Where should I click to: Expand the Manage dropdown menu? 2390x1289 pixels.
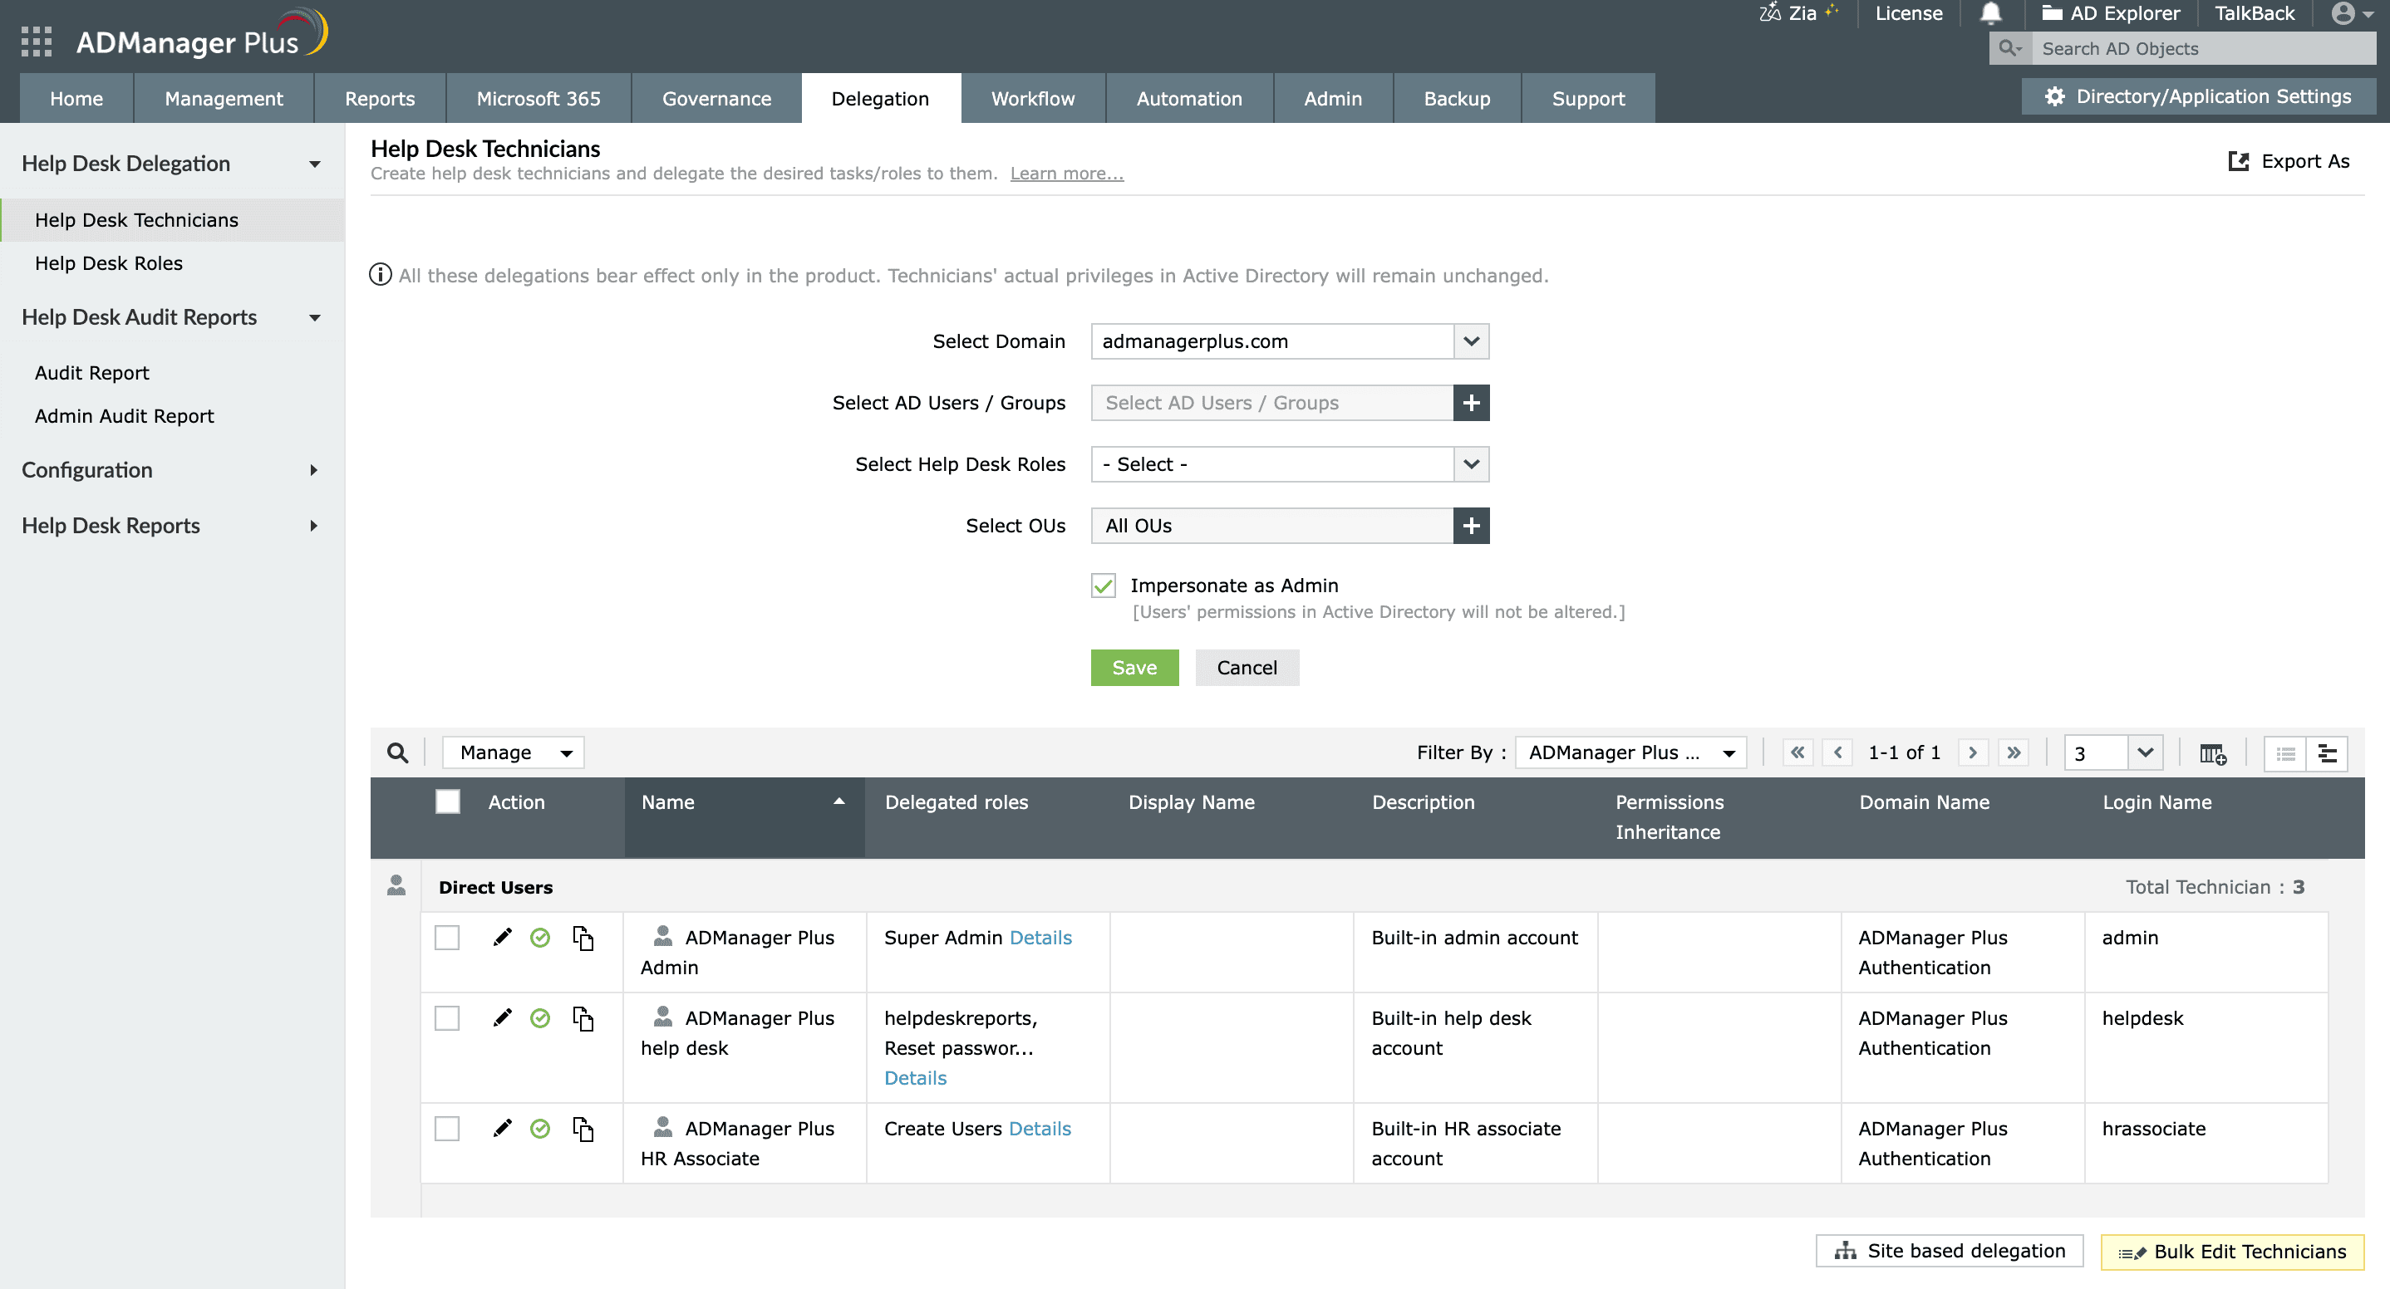coord(514,753)
